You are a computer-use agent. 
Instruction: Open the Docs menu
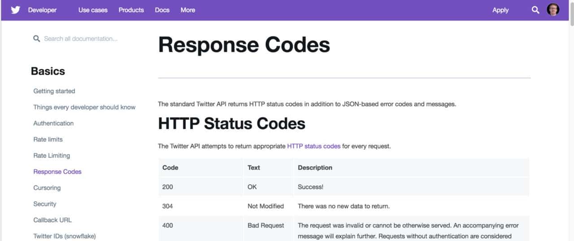162,10
